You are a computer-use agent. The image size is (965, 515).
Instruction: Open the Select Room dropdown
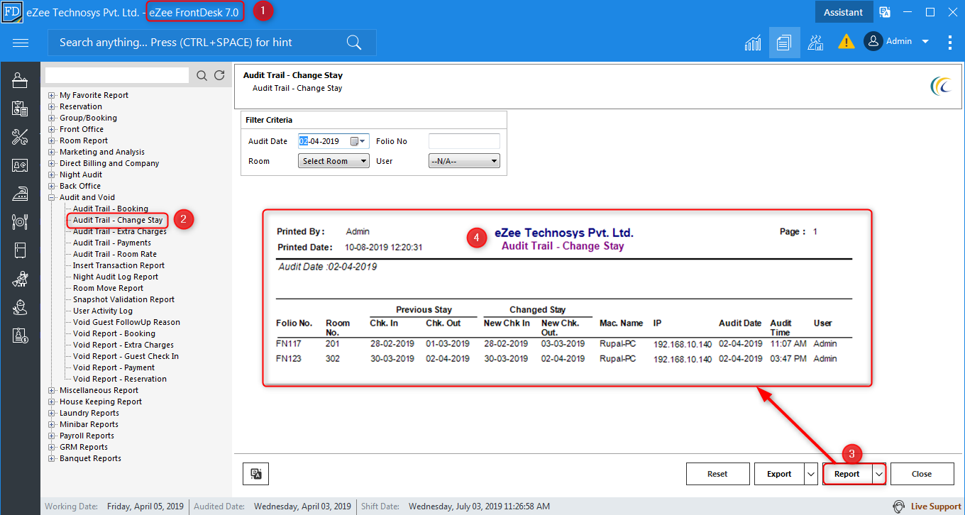tap(333, 161)
